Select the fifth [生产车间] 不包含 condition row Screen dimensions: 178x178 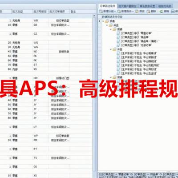[x=139, y=69]
